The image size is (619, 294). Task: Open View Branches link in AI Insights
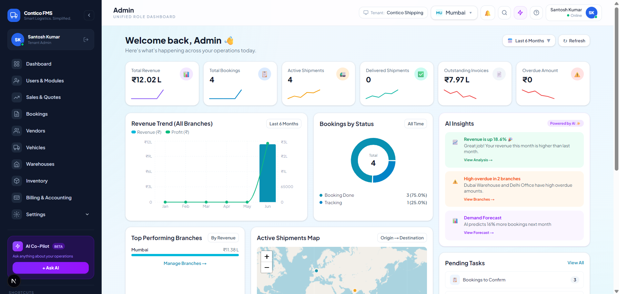coord(479,199)
